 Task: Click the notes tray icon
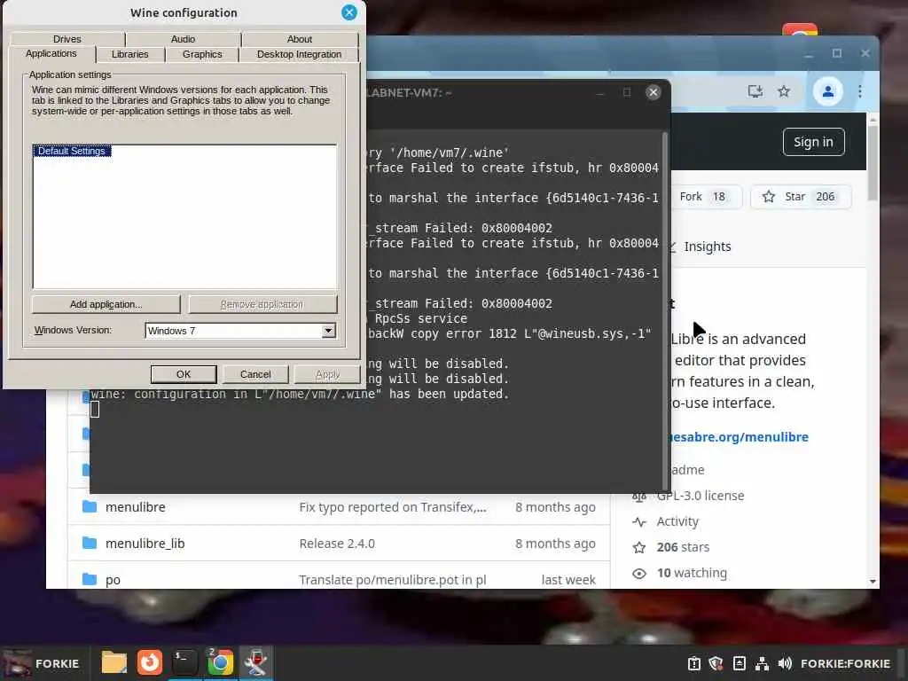740,663
